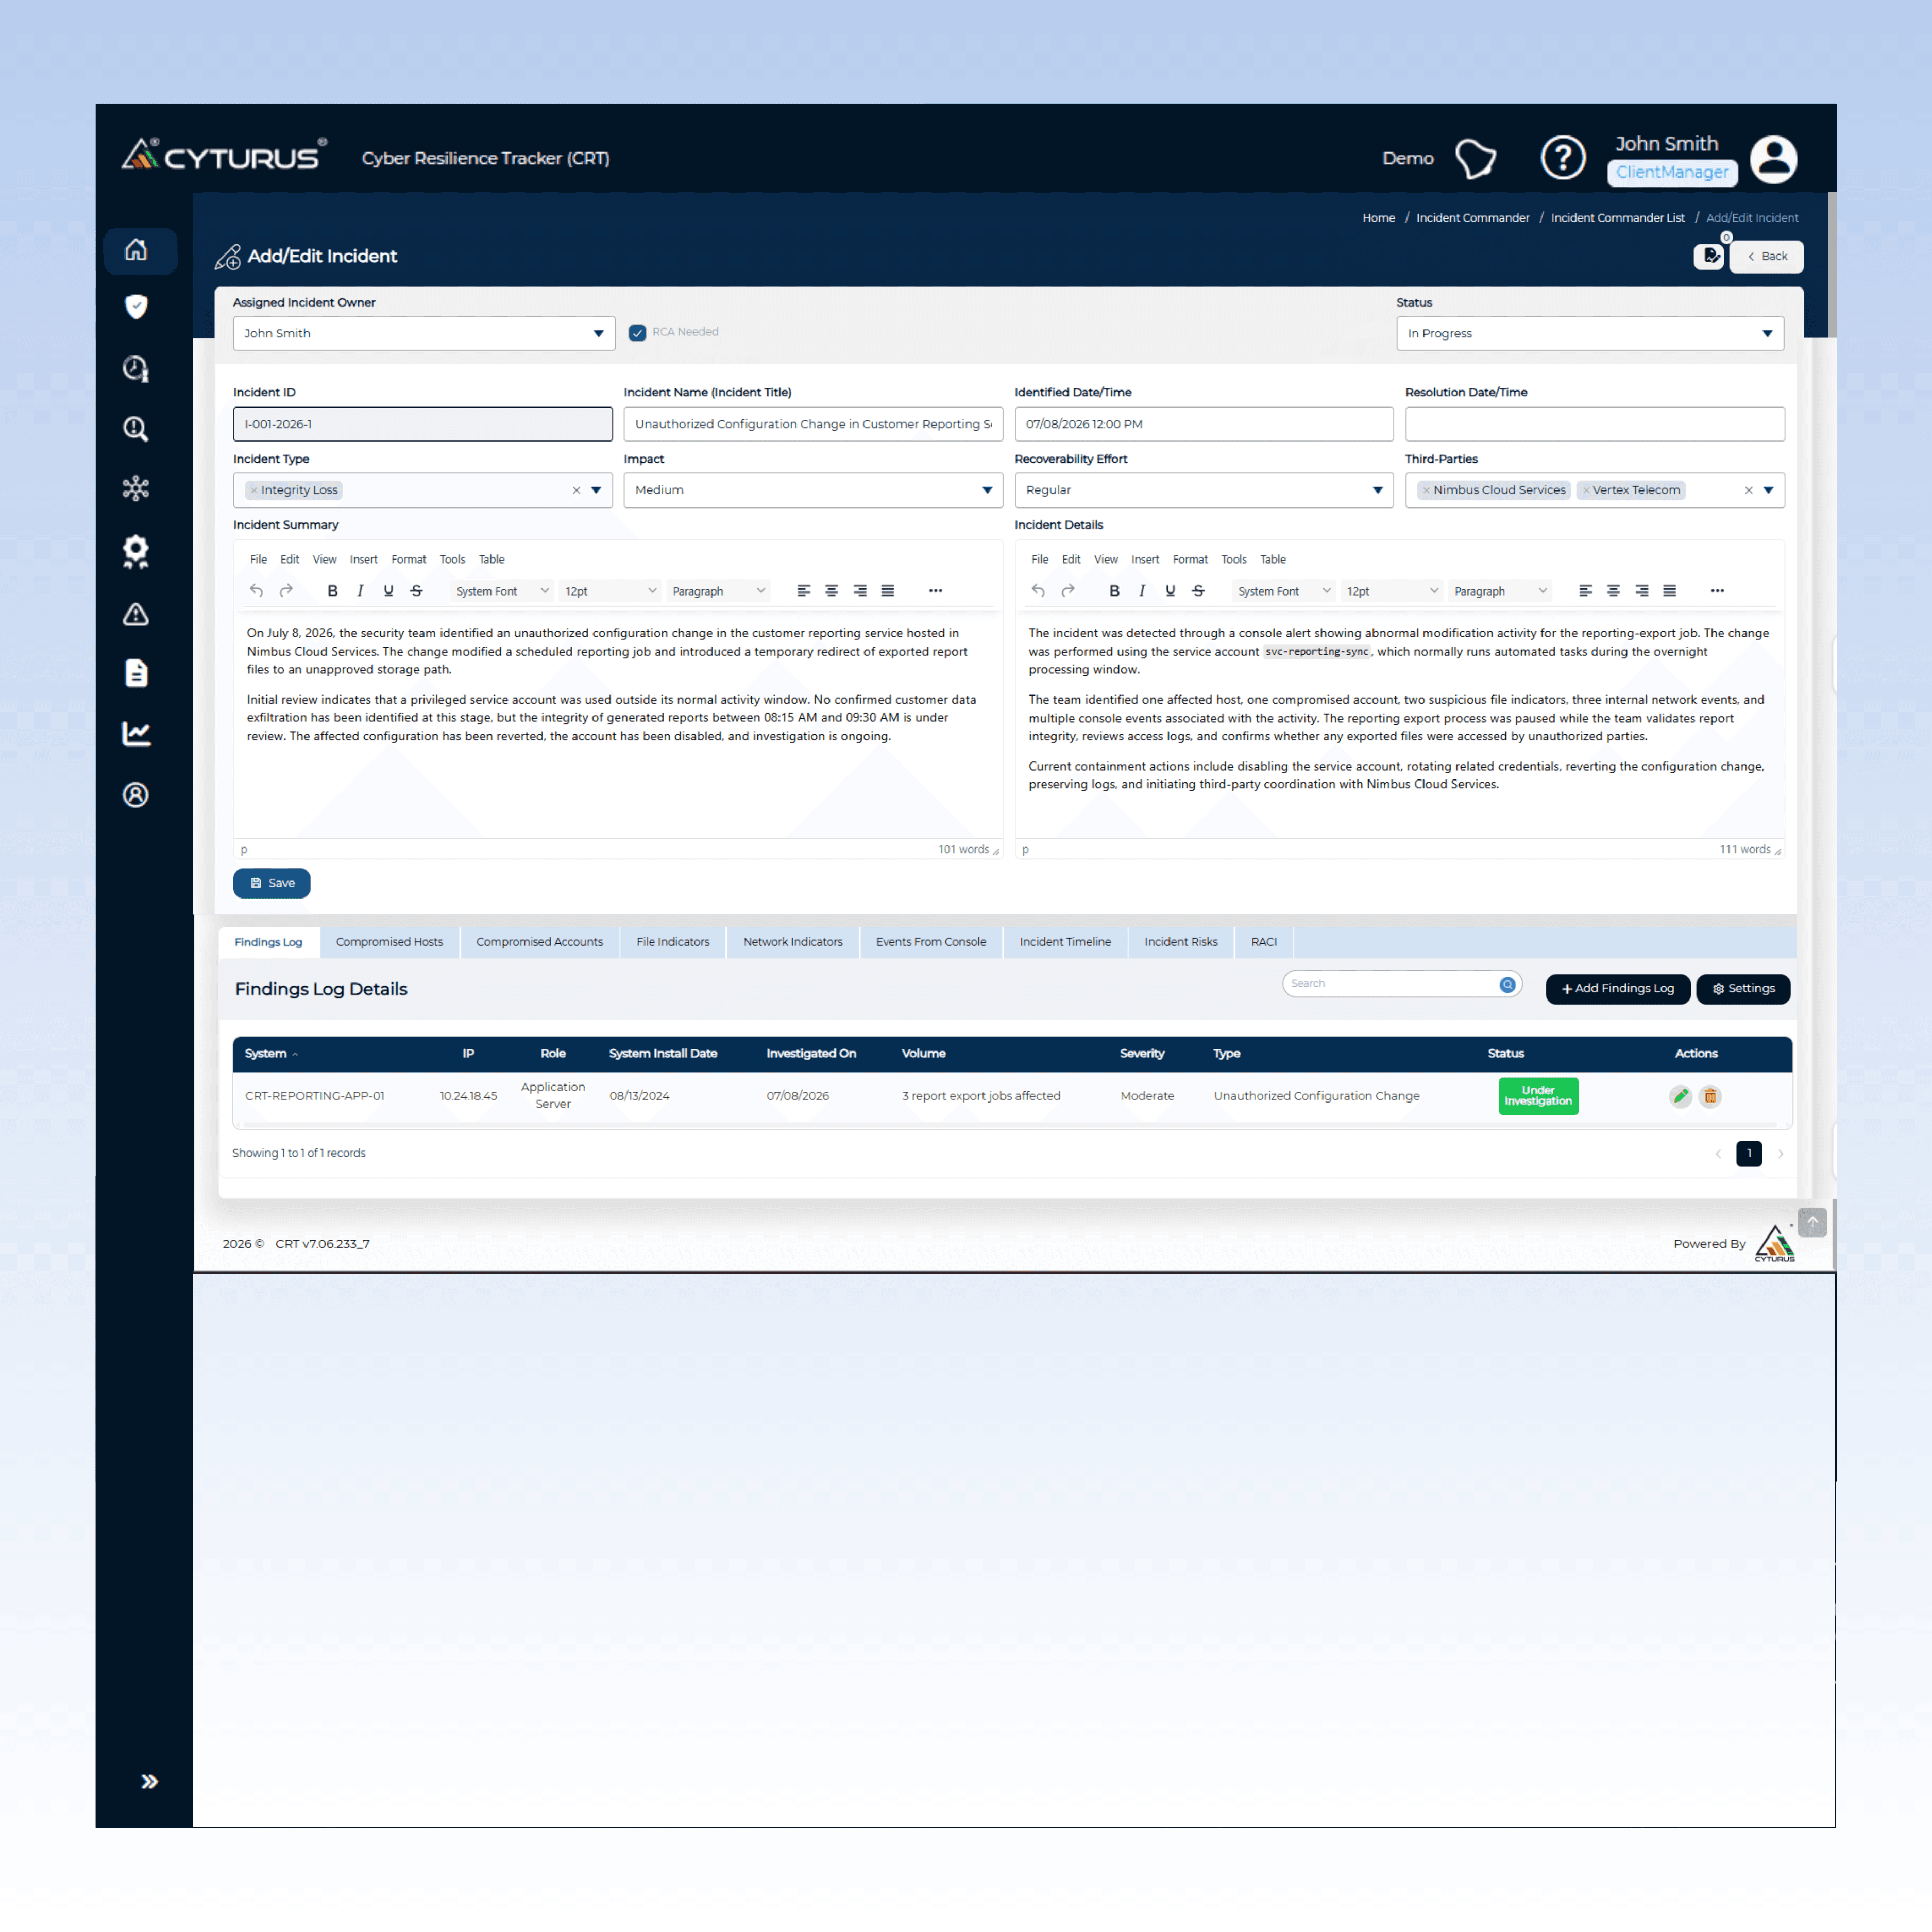Open Table menu in Incident Details editor
This screenshot has width=1932, height=1932.
click(x=1273, y=560)
